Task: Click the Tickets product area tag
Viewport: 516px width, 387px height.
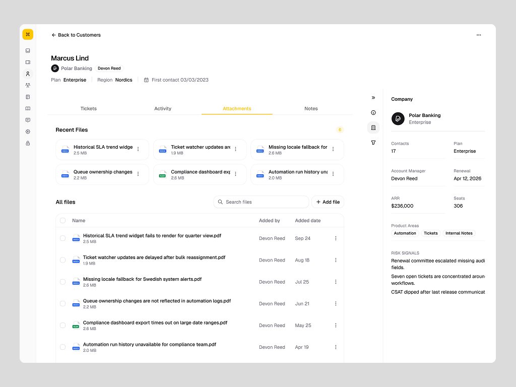Action: tap(430, 233)
